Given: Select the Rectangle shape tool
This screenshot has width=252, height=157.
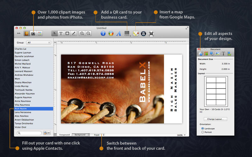Looking at the screenshot, I should coord(67,33).
